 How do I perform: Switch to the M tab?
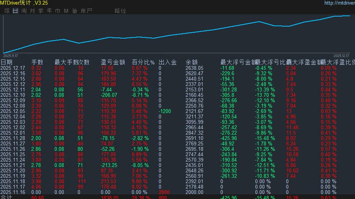[66, 11]
